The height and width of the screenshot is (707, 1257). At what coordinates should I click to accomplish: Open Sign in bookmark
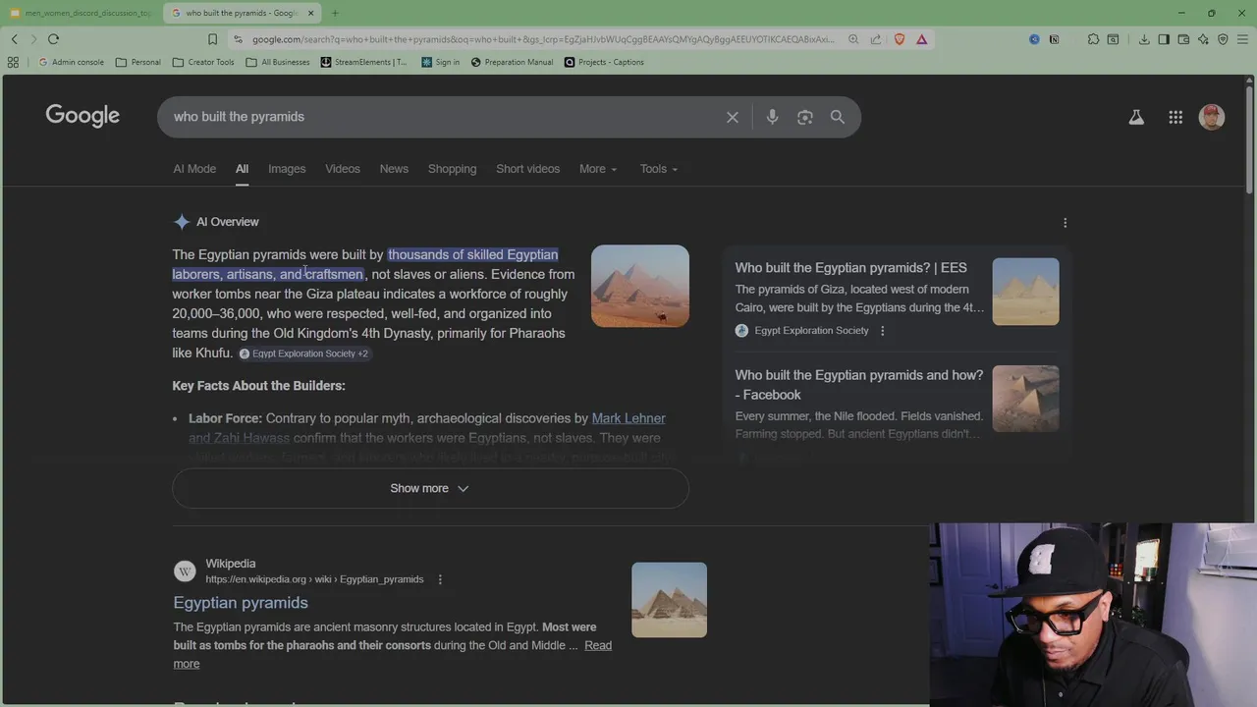click(x=440, y=62)
